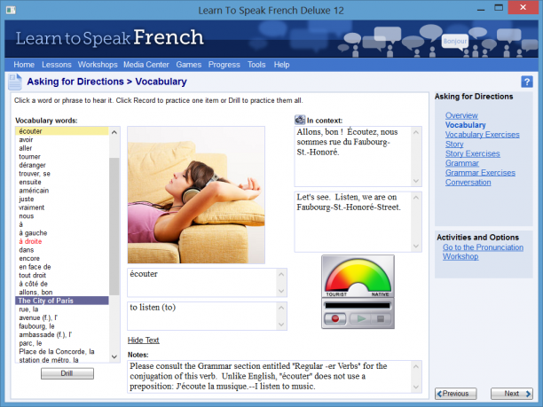Click the tourist-to-native pronunciation meter

pyautogui.click(x=358, y=277)
